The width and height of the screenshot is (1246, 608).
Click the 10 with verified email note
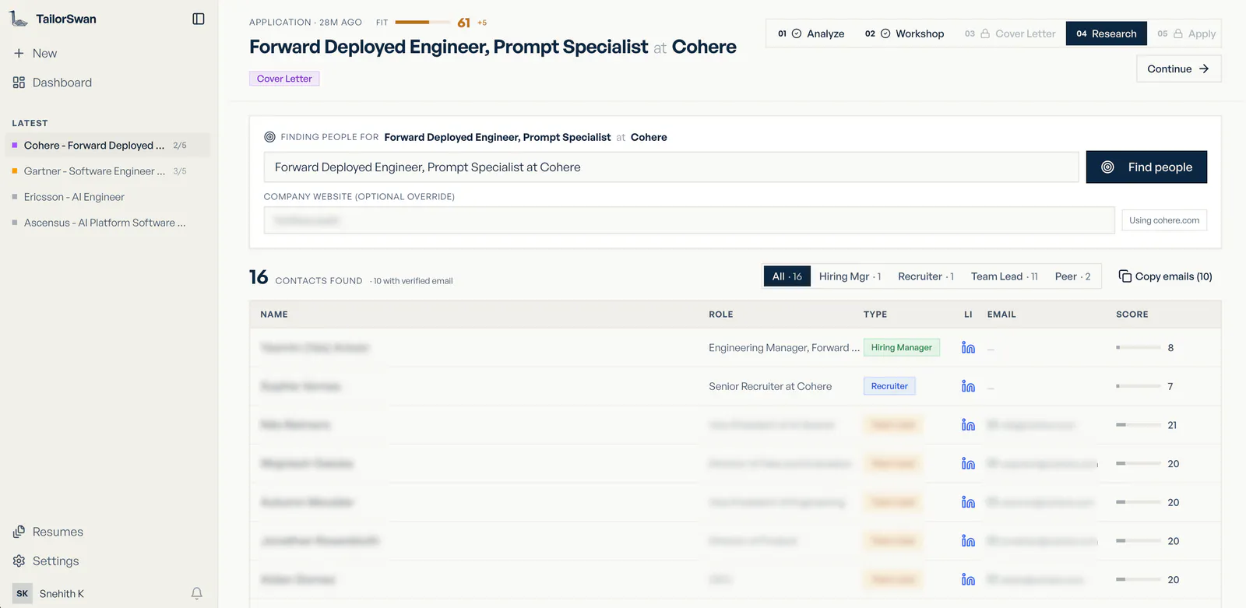413,281
